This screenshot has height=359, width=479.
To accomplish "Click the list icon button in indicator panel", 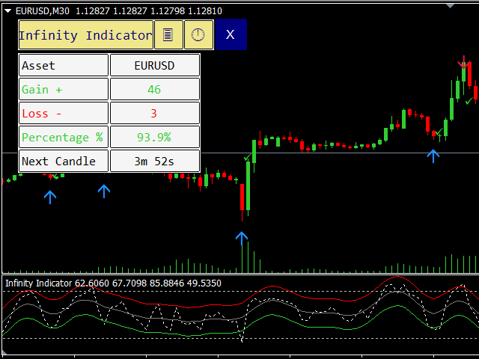I will coord(168,35).
